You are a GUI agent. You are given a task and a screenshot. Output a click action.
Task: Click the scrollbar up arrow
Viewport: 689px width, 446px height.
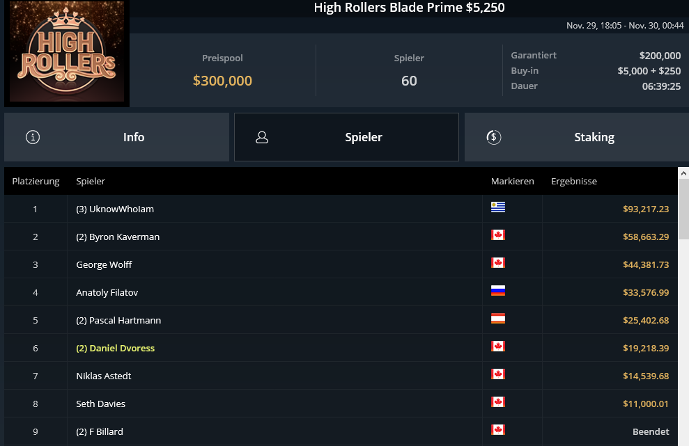[x=683, y=173]
